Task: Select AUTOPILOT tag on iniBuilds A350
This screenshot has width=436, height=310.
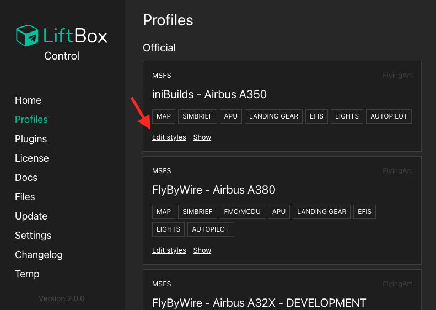Action: pyautogui.click(x=389, y=116)
